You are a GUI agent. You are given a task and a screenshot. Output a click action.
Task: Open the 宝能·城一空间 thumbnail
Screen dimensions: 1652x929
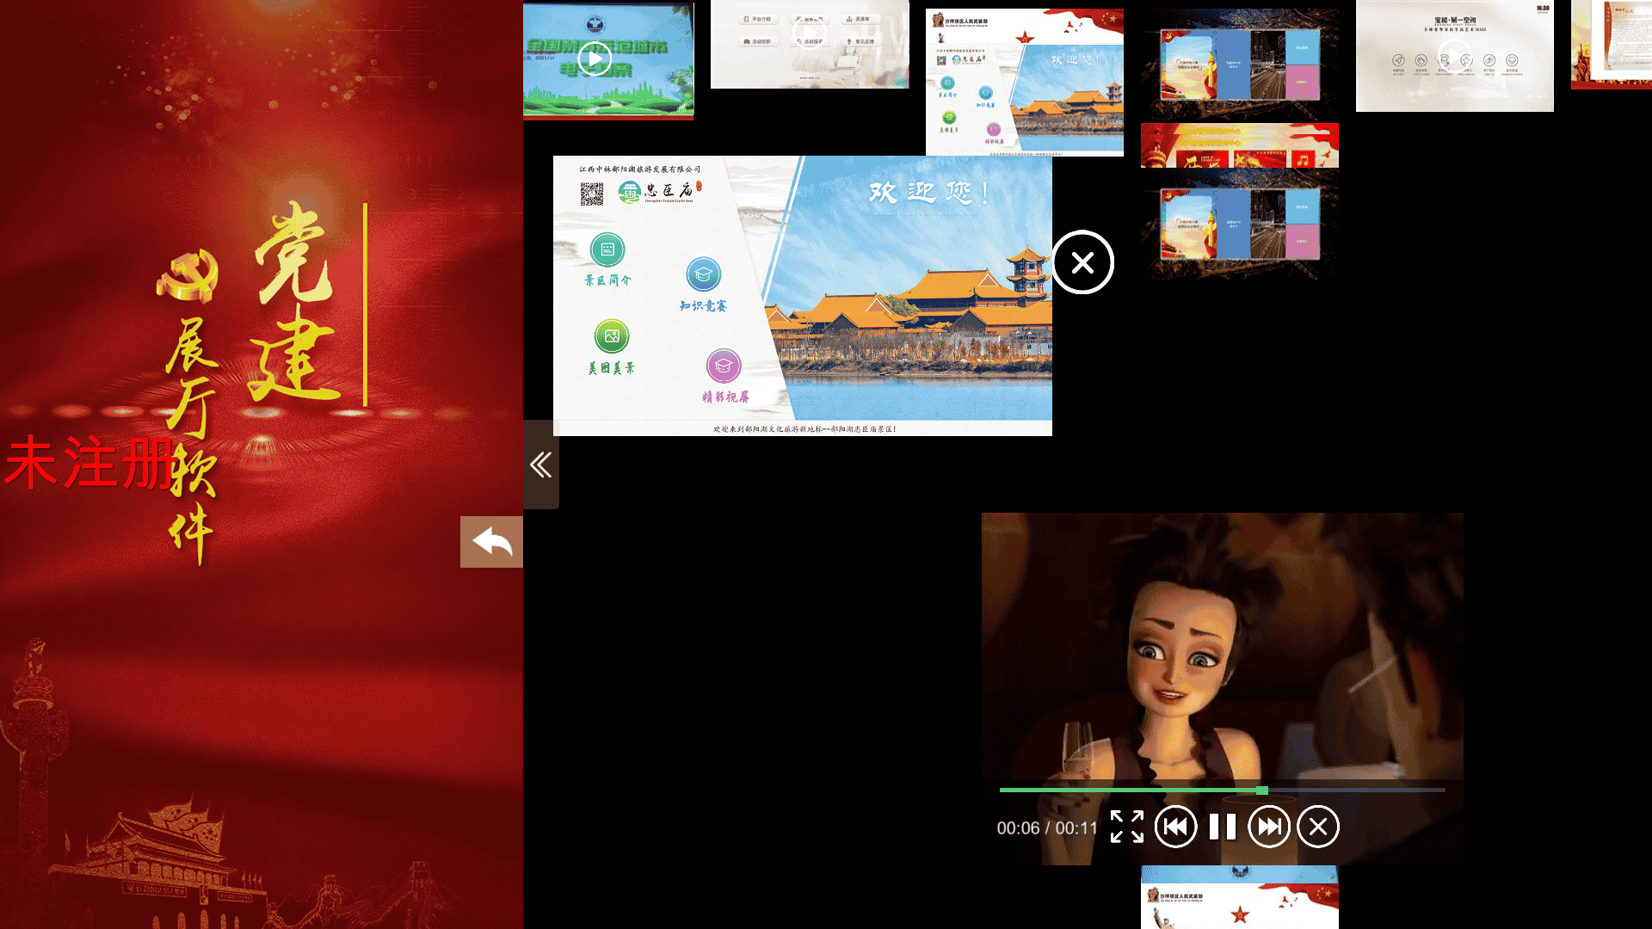tap(1454, 56)
